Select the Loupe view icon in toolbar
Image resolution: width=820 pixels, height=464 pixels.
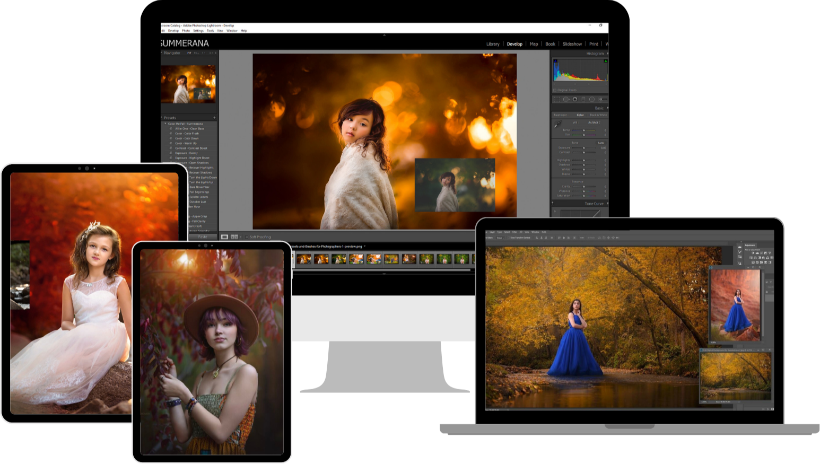tap(224, 237)
